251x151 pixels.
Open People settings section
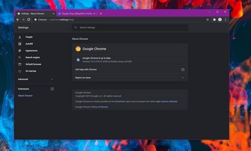coord(29,37)
